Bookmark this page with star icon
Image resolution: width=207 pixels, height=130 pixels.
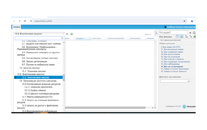pos(184,21)
